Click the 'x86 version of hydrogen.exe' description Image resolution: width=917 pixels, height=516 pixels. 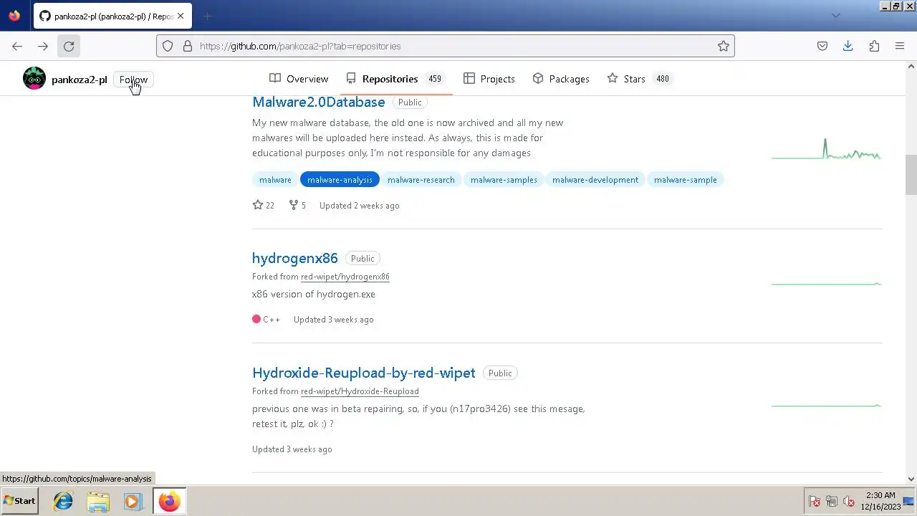click(x=314, y=294)
